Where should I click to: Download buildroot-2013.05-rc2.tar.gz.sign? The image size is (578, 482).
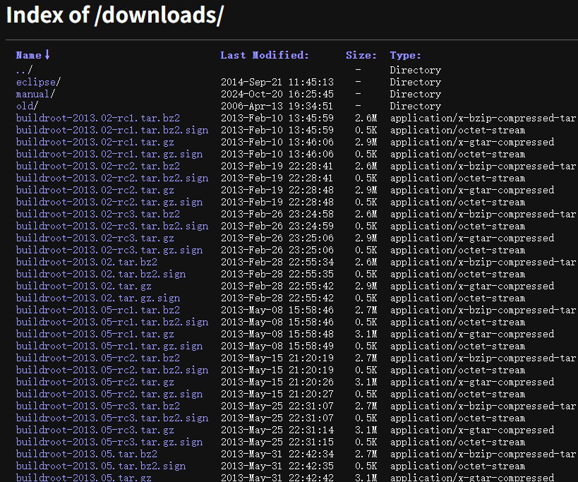(x=109, y=394)
